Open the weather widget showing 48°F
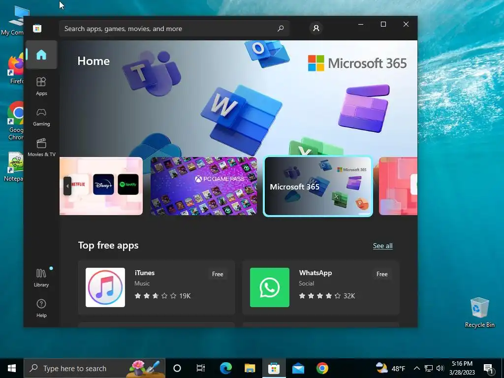 point(390,368)
